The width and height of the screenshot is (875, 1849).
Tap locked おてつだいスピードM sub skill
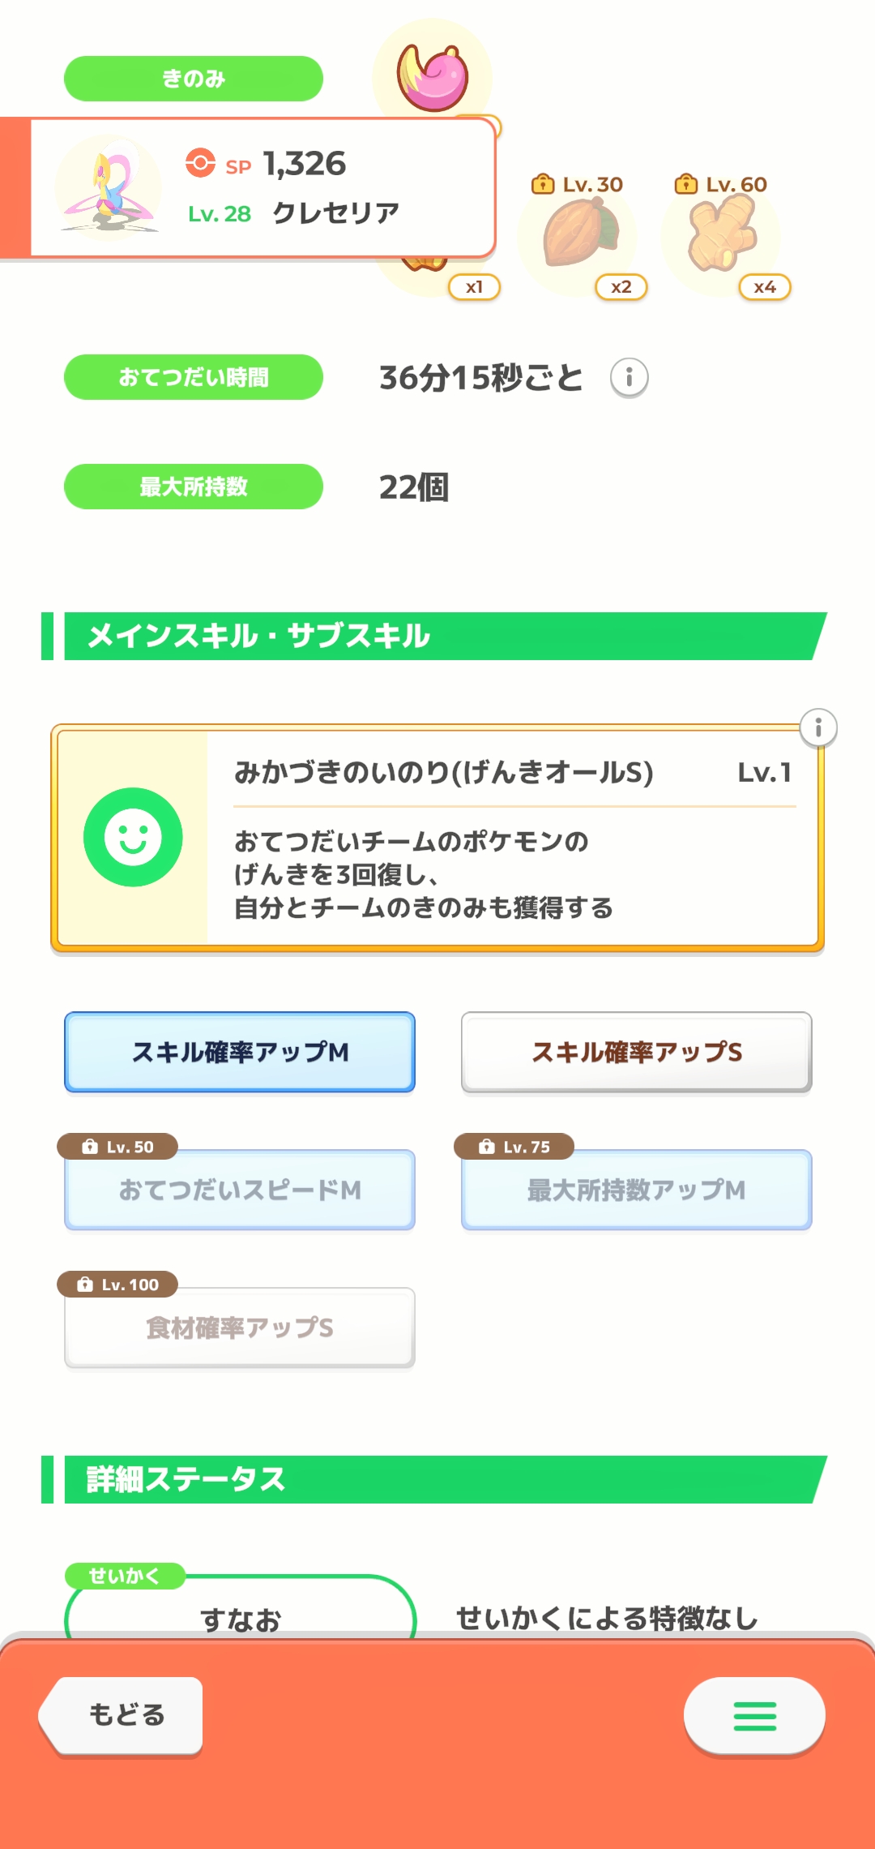[x=240, y=1190]
